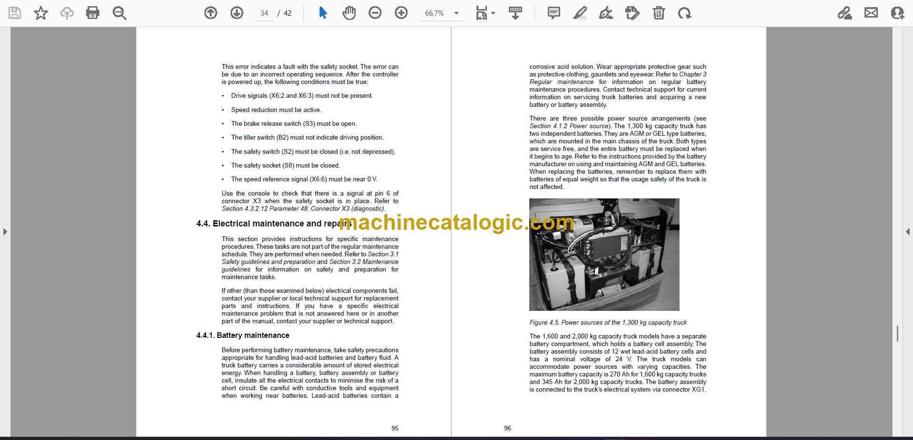This screenshot has width=913, height=440.
Task: Open the find text magnifier tool
Action: 119,13
